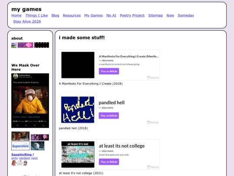234x176 pixels.
Task: Click the 'We Mask Over Here' heading
Action: [26, 67]
